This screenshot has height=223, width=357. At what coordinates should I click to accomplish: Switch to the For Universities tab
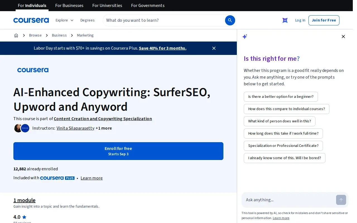(x=107, y=6)
